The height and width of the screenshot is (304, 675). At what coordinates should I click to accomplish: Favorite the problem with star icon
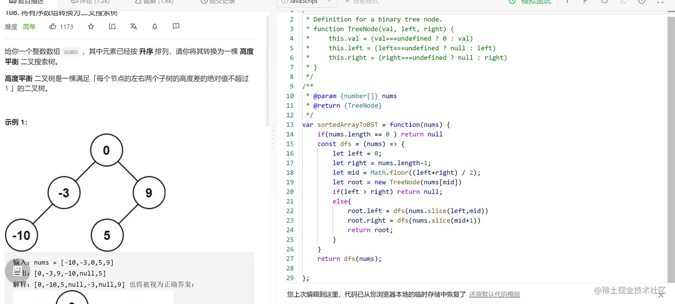click(x=91, y=27)
